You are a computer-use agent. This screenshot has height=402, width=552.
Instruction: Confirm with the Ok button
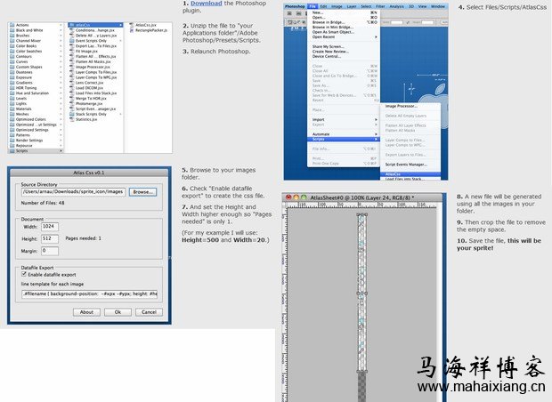[x=118, y=312]
